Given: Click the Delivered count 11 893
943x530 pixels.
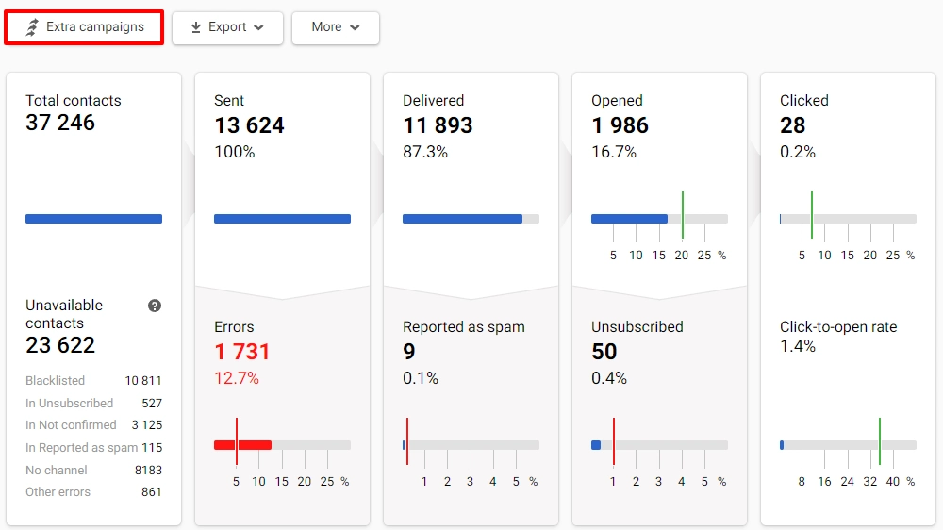Looking at the screenshot, I should click(438, 125).
